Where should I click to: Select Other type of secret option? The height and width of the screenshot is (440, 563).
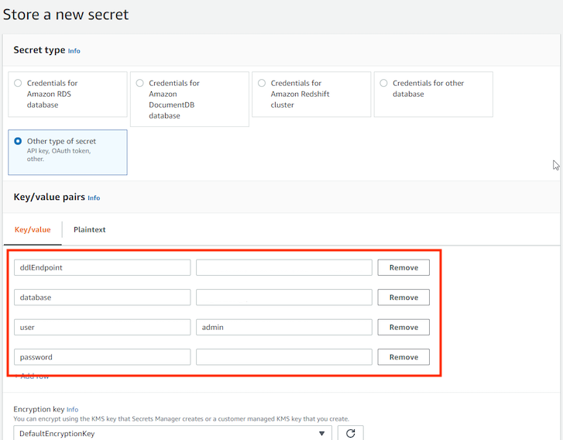pos(18,142)
